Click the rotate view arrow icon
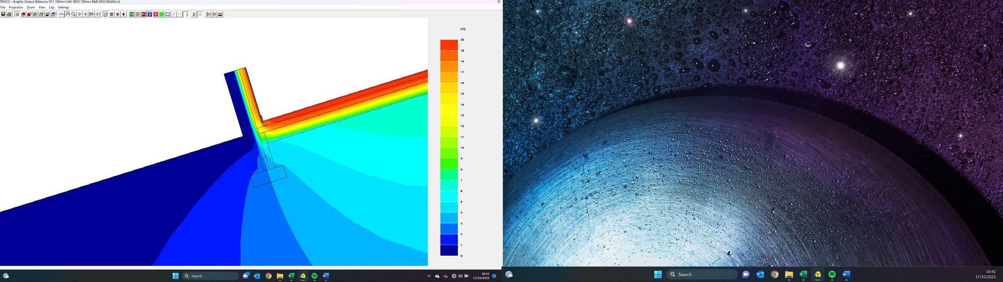The width and height of the screenshot is (1003, 282). pos(61,15)
